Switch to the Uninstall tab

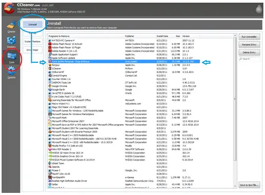(x=32, y=25)
